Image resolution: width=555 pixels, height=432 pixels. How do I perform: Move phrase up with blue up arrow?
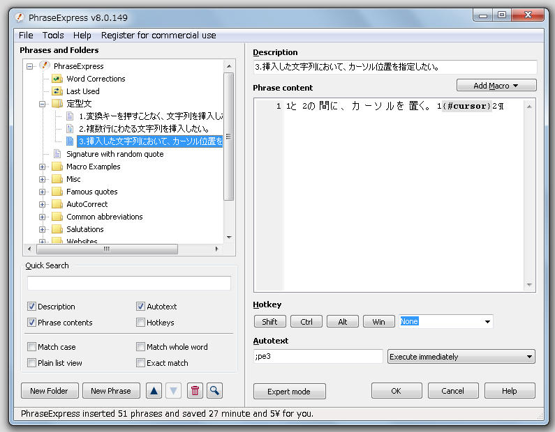(154, 391)
